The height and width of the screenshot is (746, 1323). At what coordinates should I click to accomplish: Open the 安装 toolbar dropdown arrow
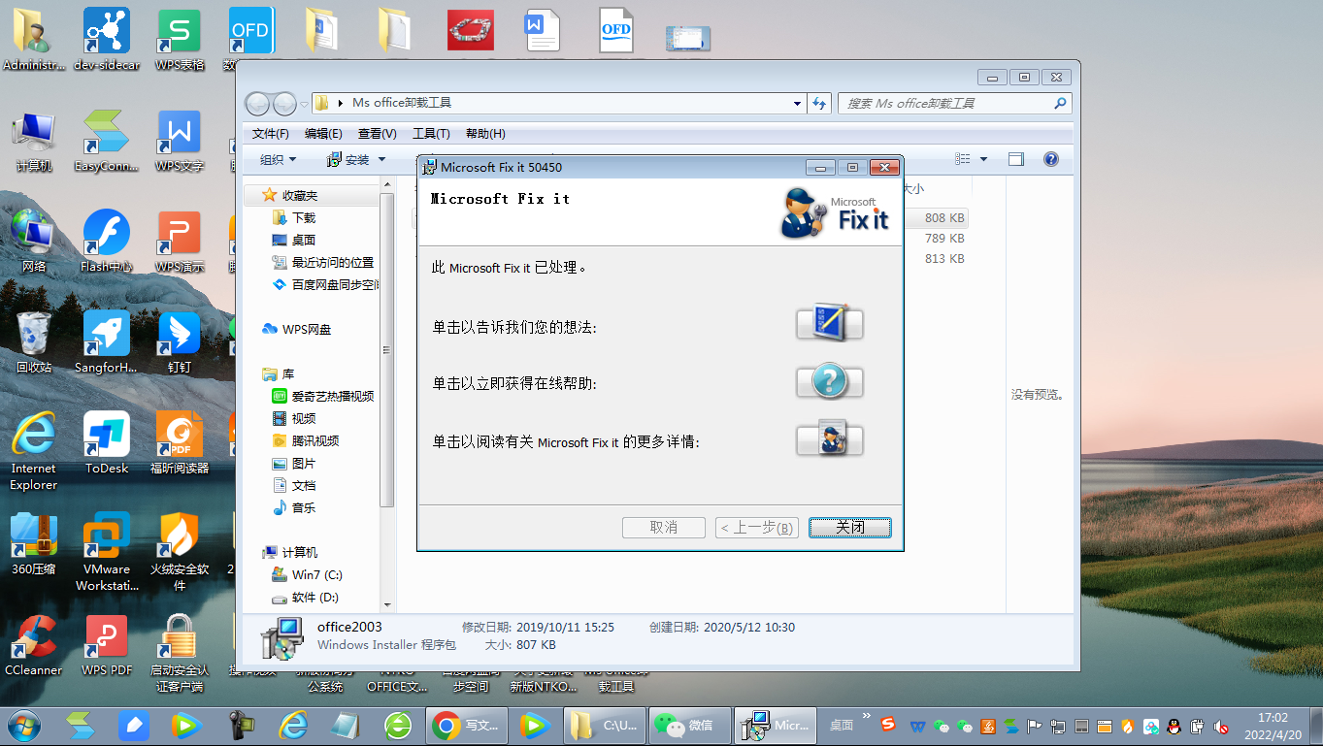click(x=381, y=159)
